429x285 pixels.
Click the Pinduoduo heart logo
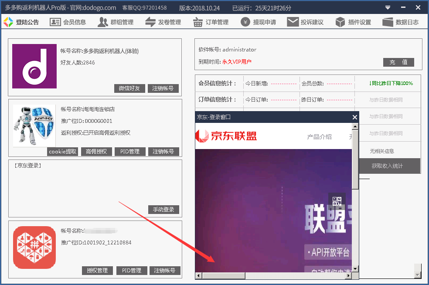[34, 248]
